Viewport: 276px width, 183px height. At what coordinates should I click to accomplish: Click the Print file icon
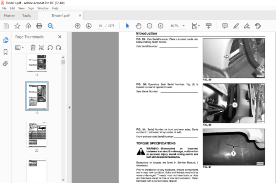[x=39, y=26]
